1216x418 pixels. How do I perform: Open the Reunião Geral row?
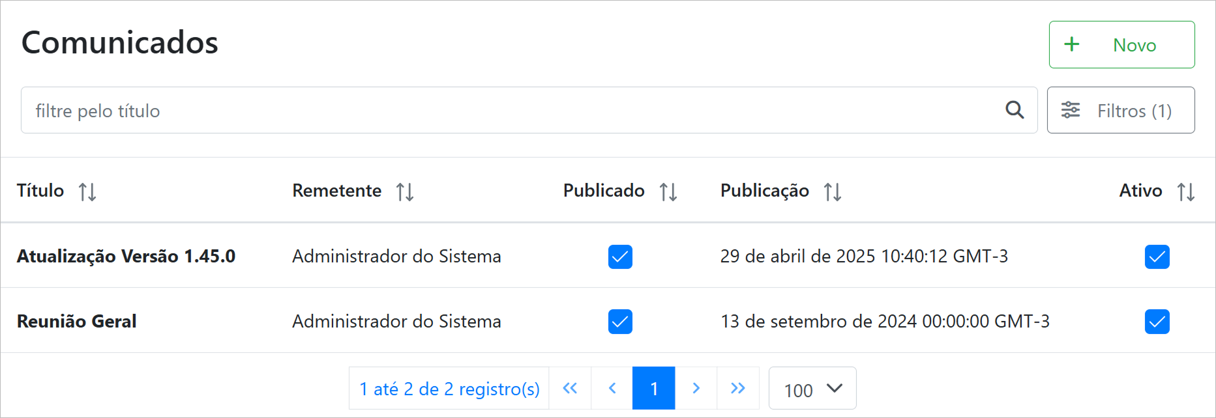point(77,322)
